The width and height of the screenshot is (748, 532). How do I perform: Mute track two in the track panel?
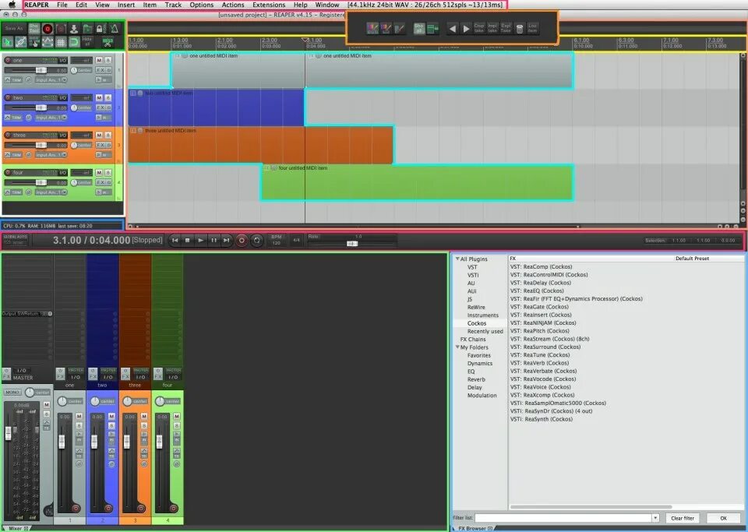click(x=99, y=97)
